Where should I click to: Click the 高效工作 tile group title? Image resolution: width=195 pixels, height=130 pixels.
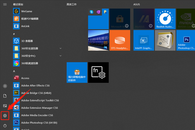click(72, 5)
